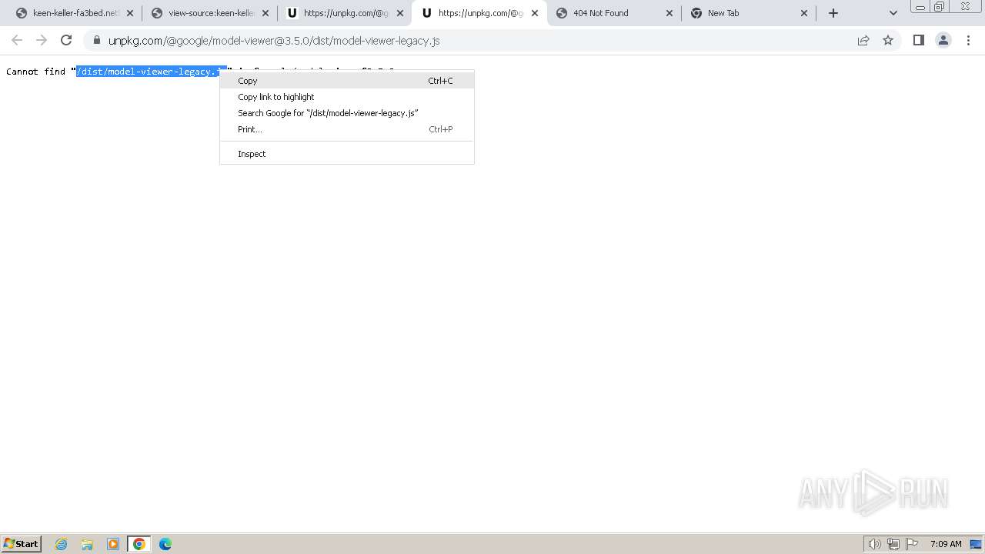985x554 pixels.
Task: Select Chrome in the taskbar
Action: click(x=139, y=544)
